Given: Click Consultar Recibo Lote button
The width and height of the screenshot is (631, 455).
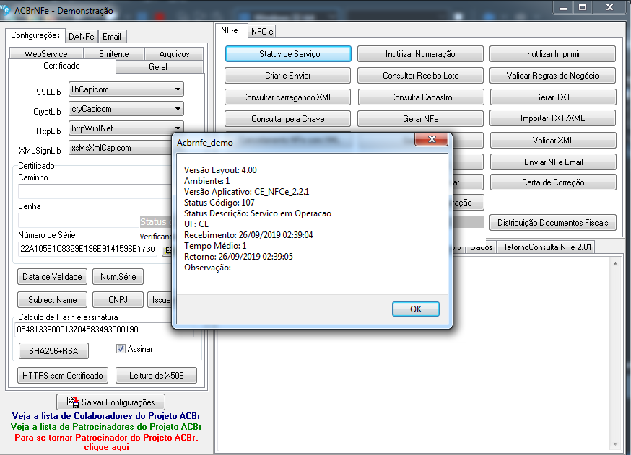Looking at the screenshot, I should 420,76.
